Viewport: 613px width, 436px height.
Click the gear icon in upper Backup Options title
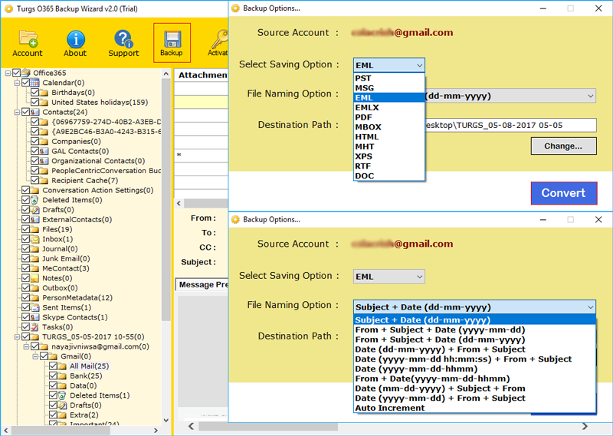click(x=235, y=8)
